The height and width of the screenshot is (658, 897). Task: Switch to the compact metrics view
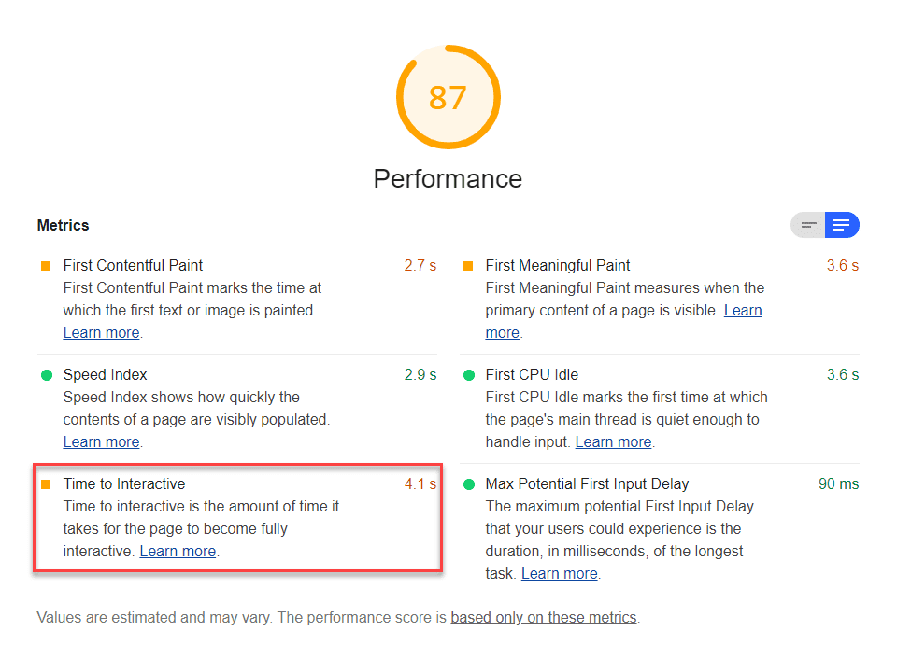point(809,225)
